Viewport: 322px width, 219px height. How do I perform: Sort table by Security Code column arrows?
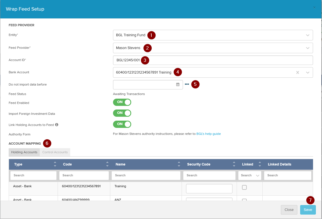pyautogui.click(x=234, y=164)
